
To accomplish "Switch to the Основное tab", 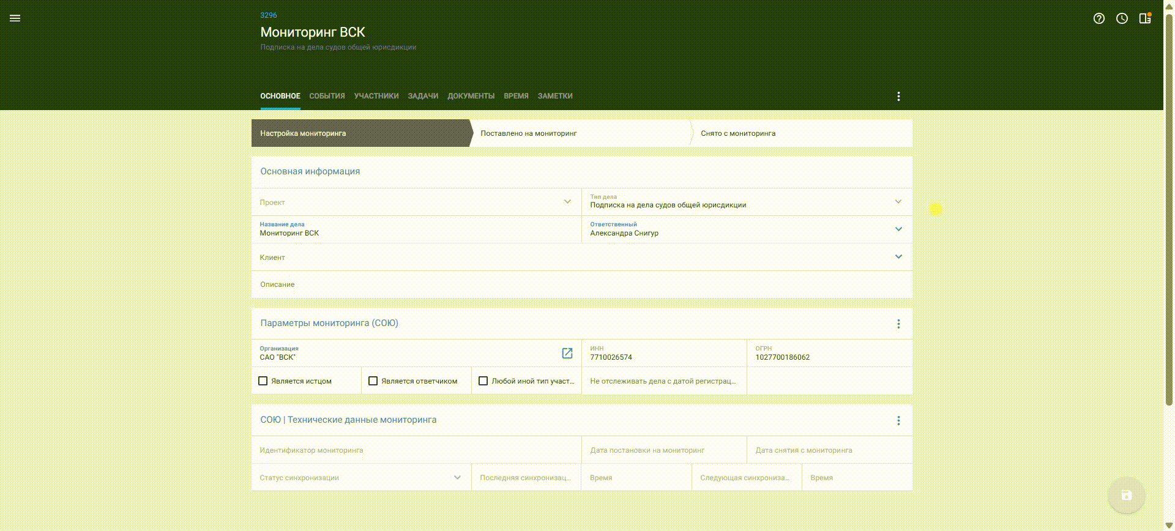I will point(280,96).
